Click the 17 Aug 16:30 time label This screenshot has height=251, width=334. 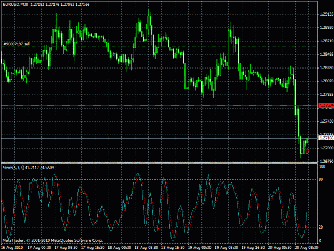[92, 248]
